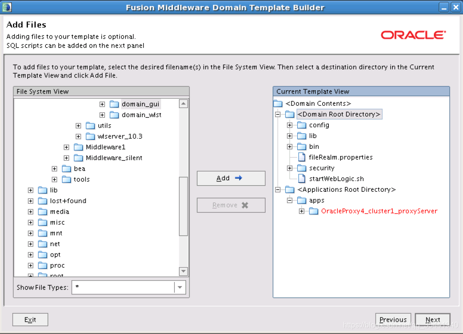Click the Add button
The height and width of the screenshot is (334, 463).
(231, 179)
